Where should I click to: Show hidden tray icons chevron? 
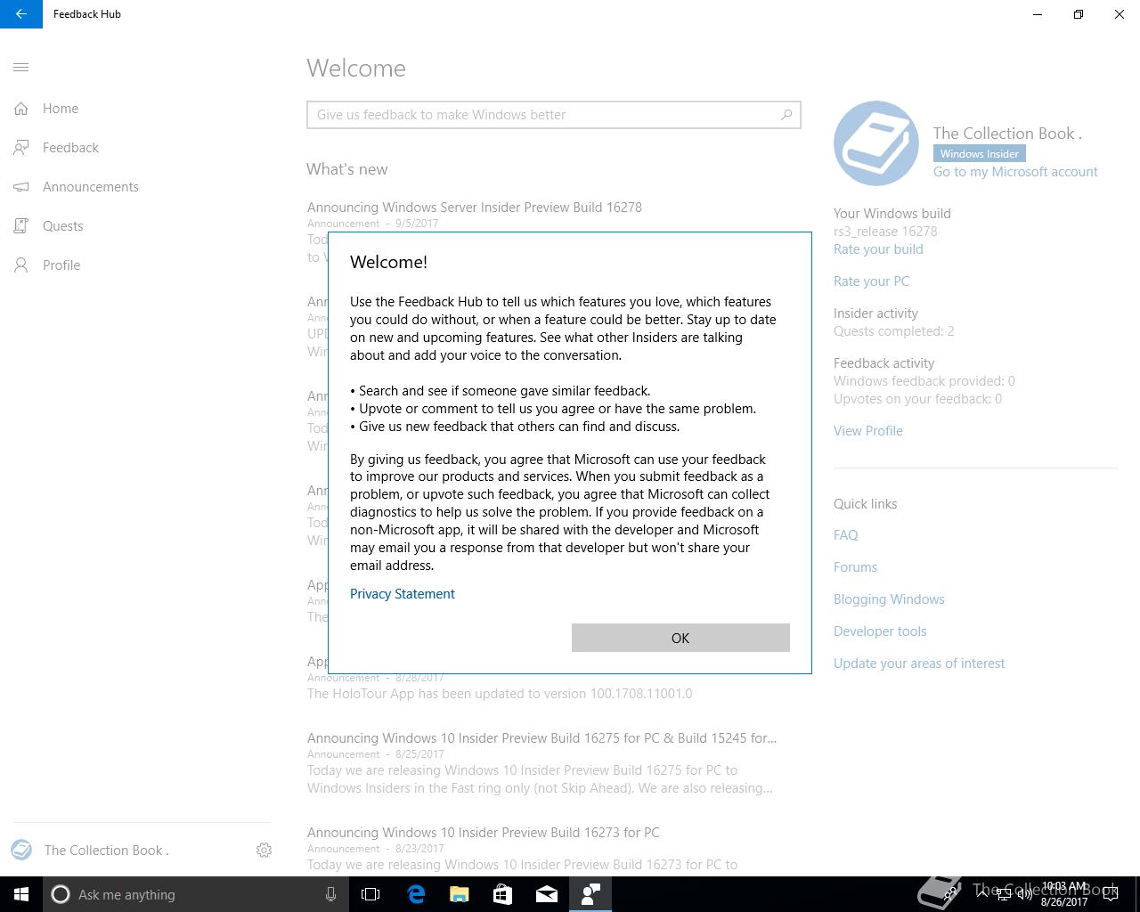[x=981, y=894]
